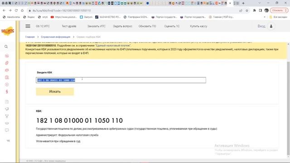Click the sidebar megaphone icon
The width and height of the screenshot is (290, 163).
click(7, 109)
